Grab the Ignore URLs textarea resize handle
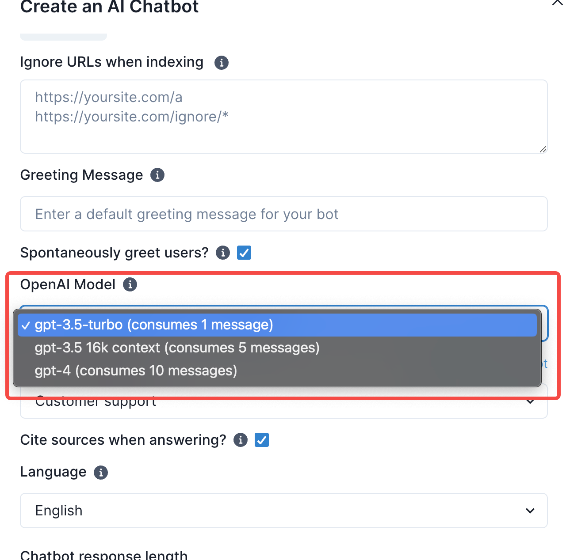The height and width of the screenshot is (560, 566). [x=543, y=149]
